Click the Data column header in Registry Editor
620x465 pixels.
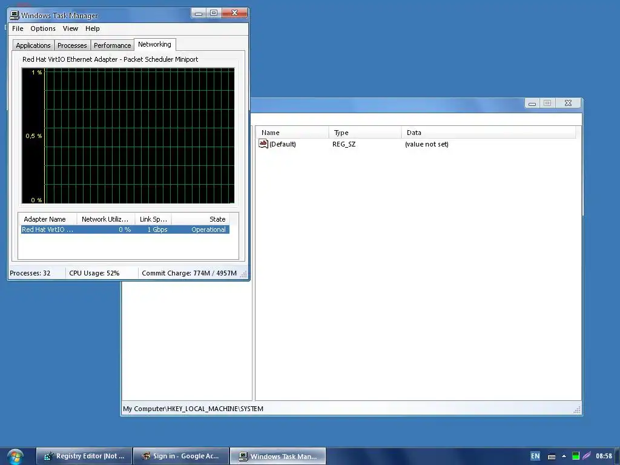tap(489, 133)
